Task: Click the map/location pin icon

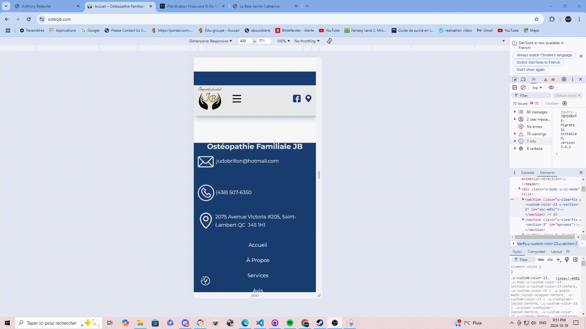Action: click(308, 98)
